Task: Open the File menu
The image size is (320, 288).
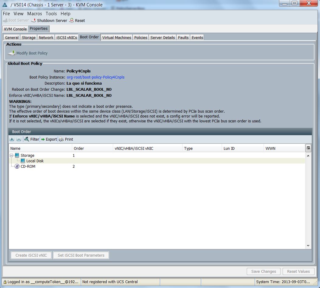Action: (x=6, y=14)
